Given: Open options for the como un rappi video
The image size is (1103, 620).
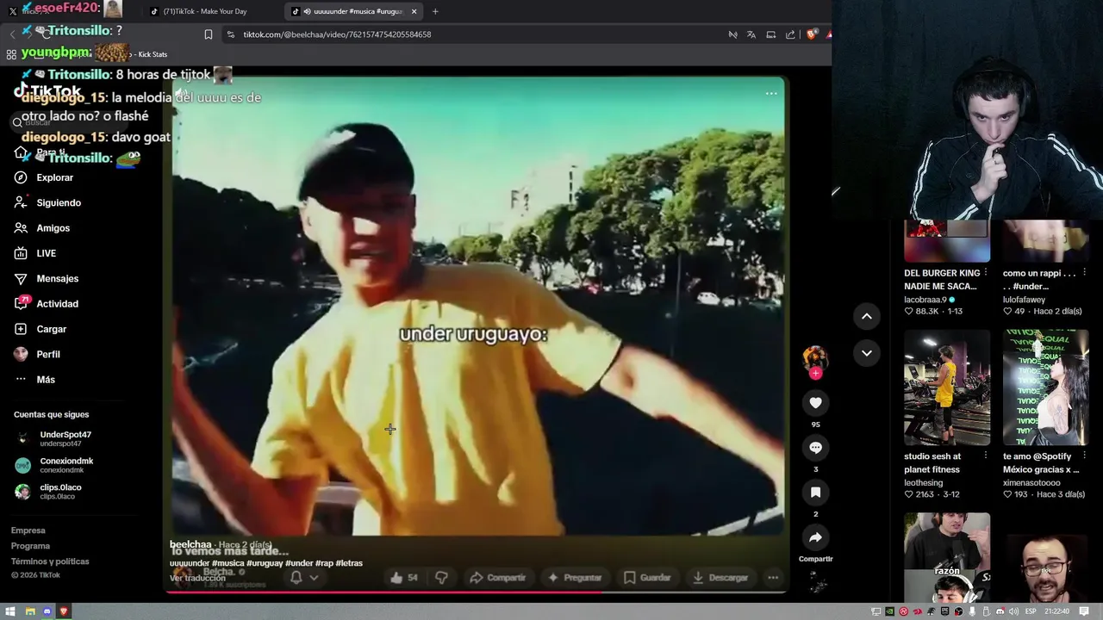Looking at the screenshot, I should pos(1083,273).
